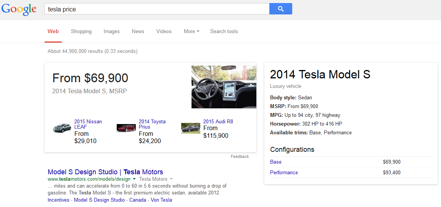Viewport: 441px width, 207px height.
Task: Open the Tesla Model S interior photo
Action: point(224,87)
